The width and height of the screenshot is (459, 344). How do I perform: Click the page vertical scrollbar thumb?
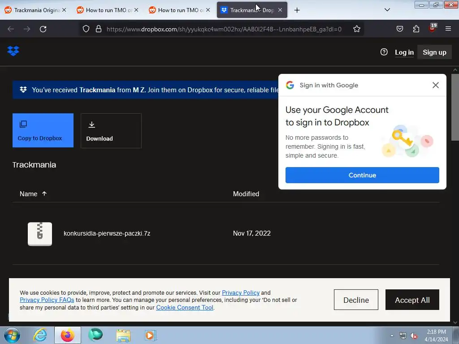(x=455, y=107)
